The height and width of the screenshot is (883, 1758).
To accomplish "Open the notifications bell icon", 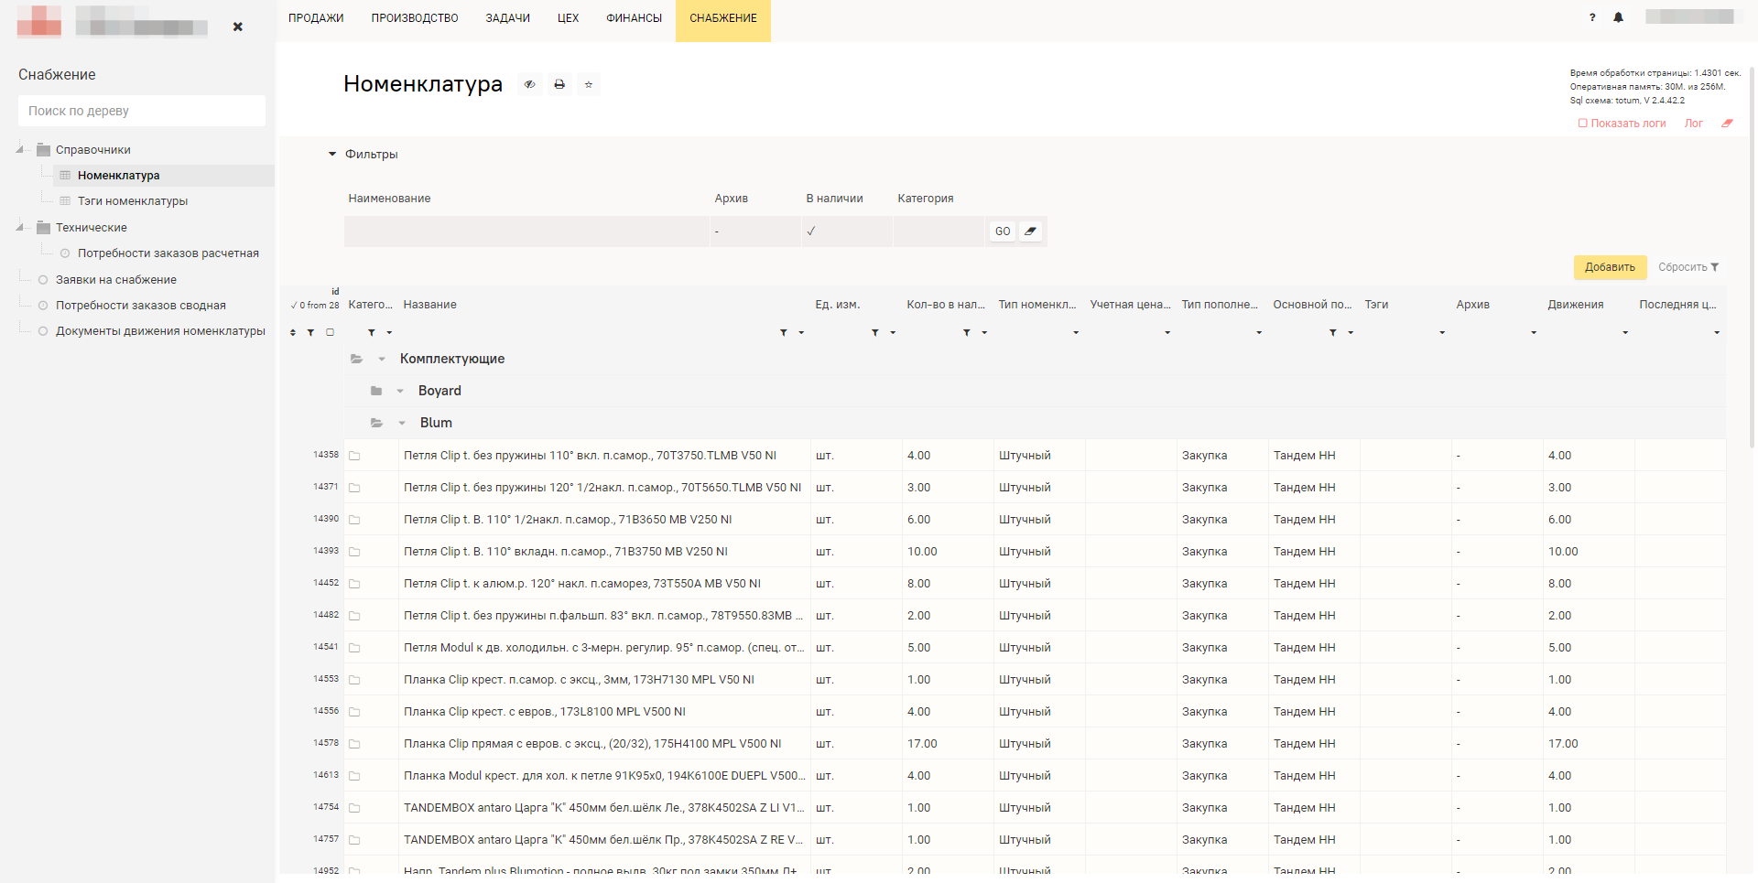I will click(1618, 17).
